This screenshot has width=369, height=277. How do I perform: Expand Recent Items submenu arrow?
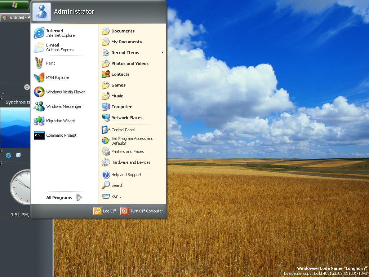163,53
